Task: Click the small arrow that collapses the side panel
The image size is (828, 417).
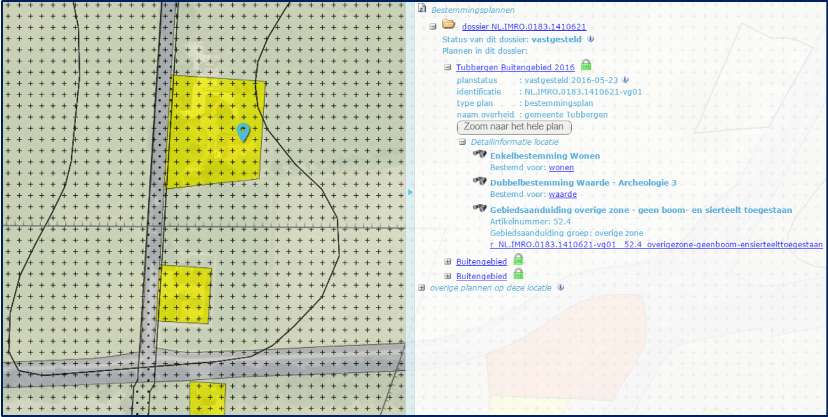Action: click(410, 192)
